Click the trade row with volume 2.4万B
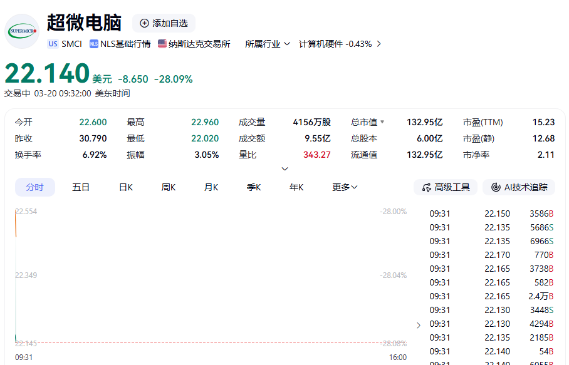Viewport: 569px width, 365px height. coord(491,296)
